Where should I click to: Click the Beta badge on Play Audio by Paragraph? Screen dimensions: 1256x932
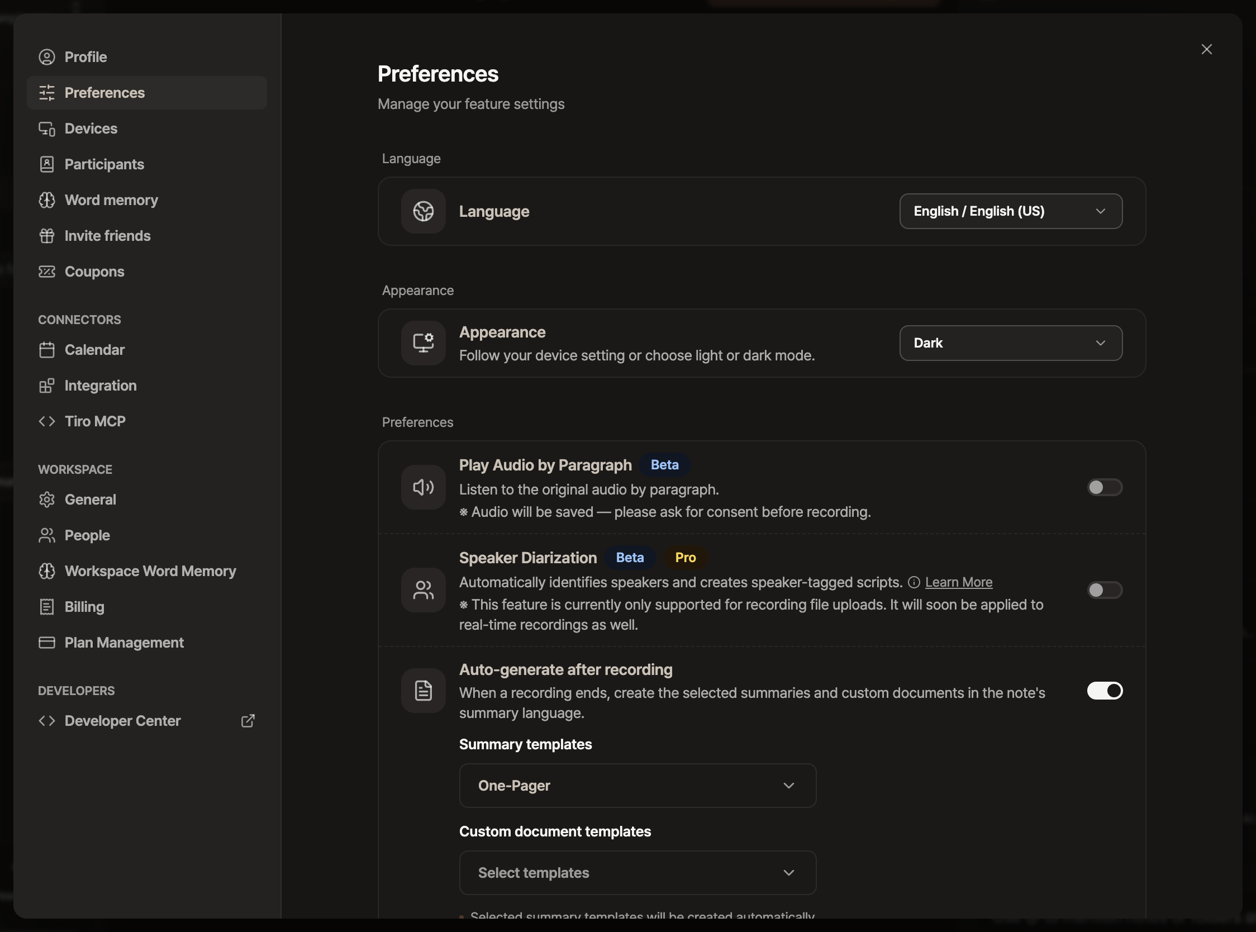pos(665,465)
